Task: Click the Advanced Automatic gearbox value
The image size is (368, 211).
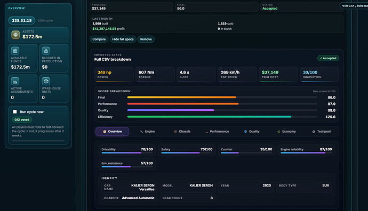Action: [138, 198]
